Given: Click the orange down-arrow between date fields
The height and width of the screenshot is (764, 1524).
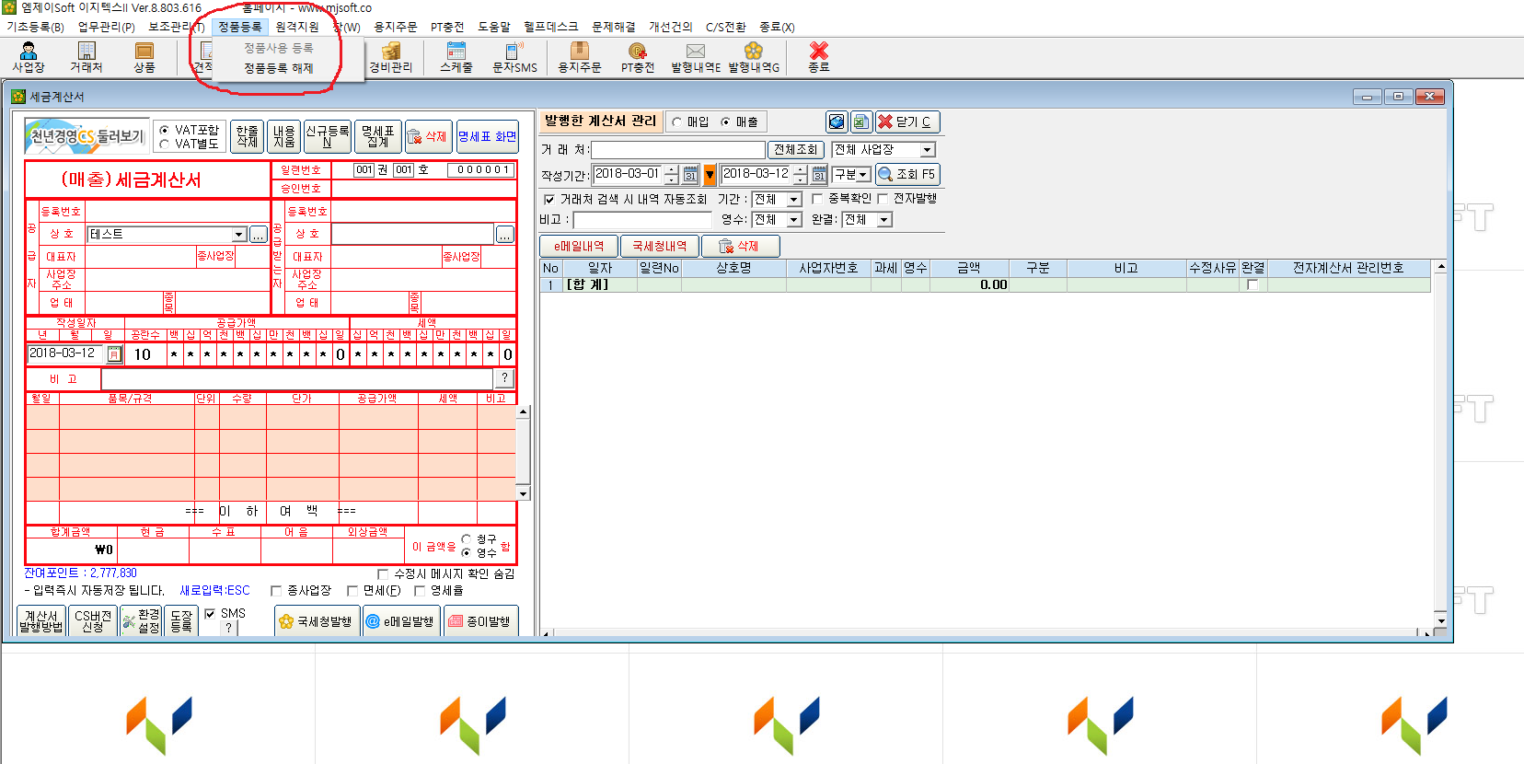Looking at the screenshot, I should point(710,175).
